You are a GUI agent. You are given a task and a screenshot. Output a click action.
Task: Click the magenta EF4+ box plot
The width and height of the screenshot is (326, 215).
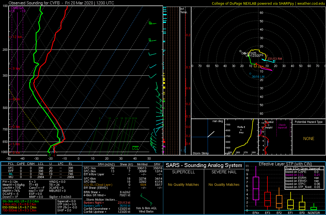(256, 186)
